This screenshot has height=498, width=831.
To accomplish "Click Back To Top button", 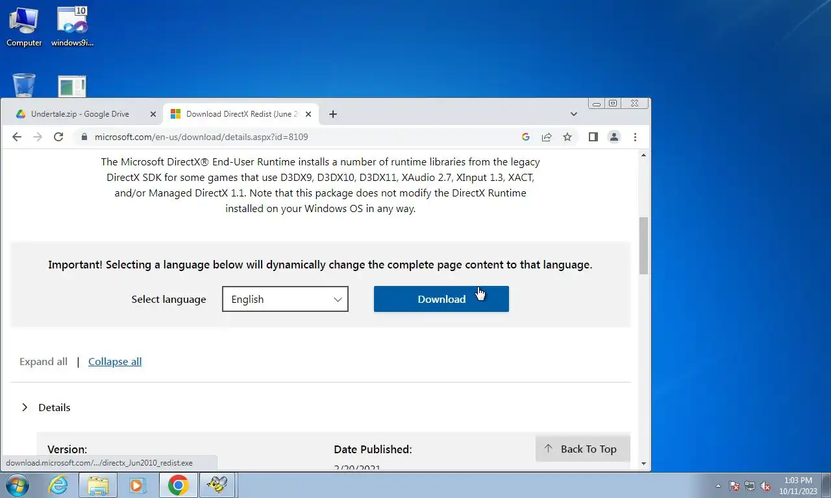I will coord(583,449).
